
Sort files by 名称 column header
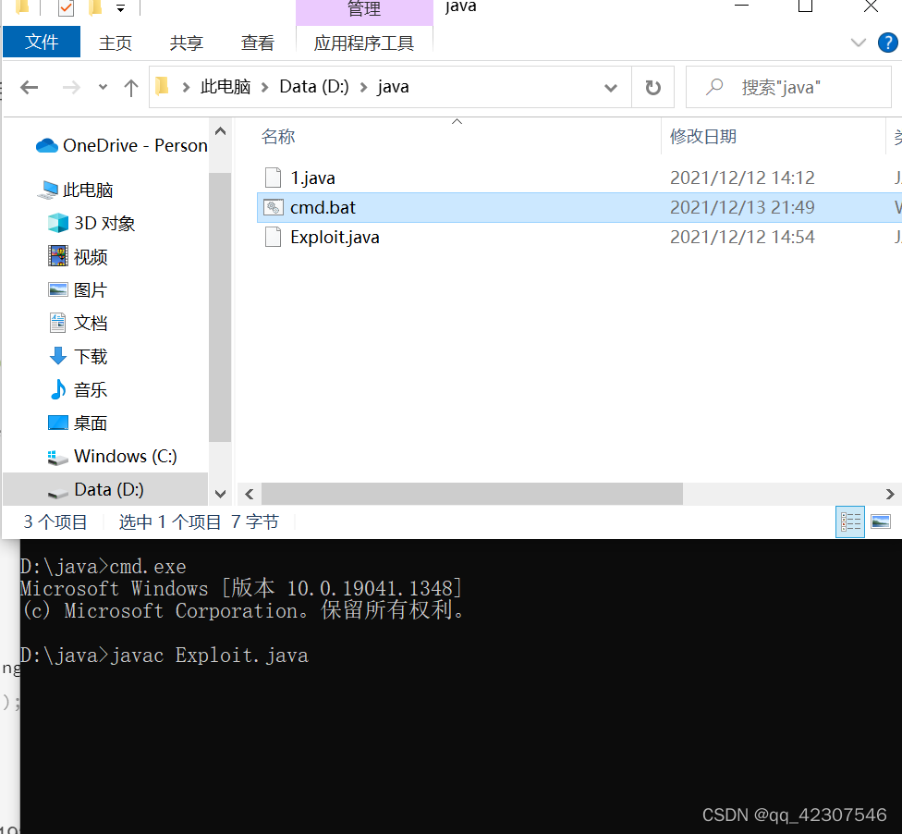point(278,137)
